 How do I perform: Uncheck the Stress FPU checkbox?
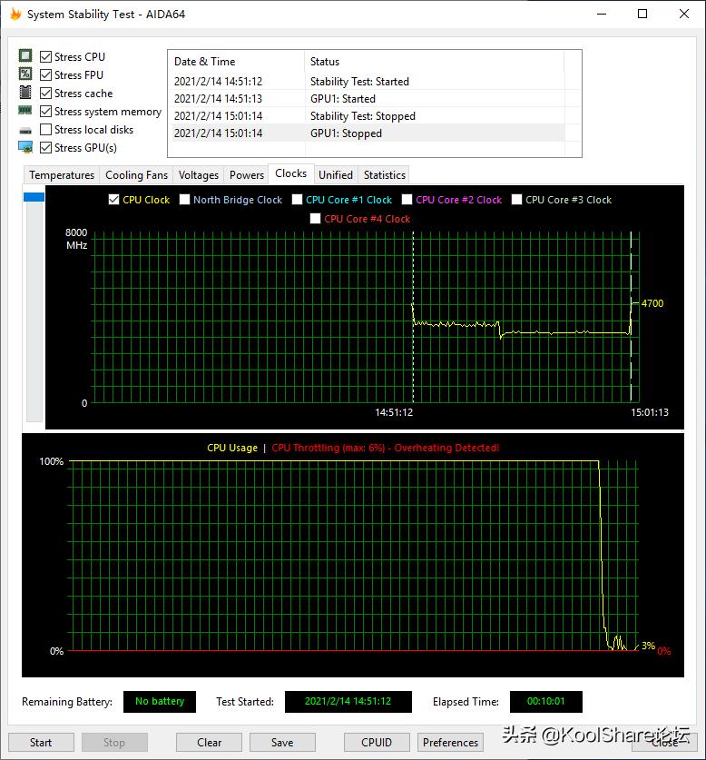(45, 74)
